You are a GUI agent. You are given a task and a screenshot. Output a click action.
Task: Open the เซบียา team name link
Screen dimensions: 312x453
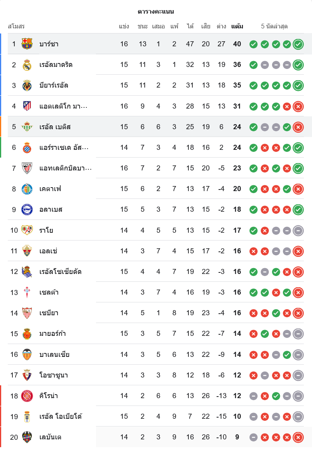pyautogui.click(x=49, y=313)
